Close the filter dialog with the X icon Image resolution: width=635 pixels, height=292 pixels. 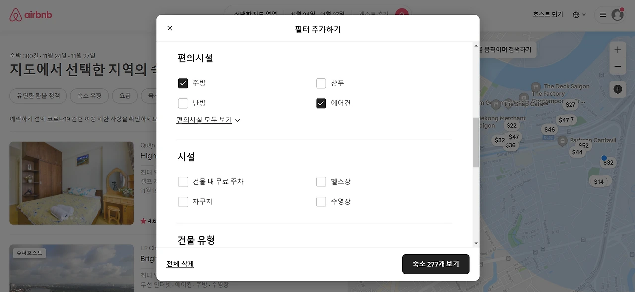pos(170,28)
